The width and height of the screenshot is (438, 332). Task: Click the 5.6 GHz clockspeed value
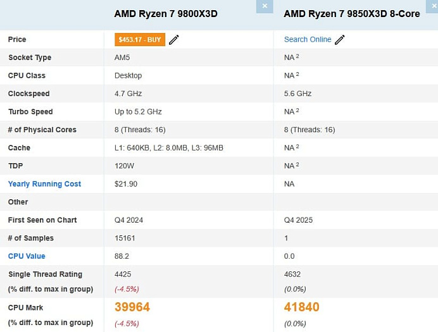[297, 94]
